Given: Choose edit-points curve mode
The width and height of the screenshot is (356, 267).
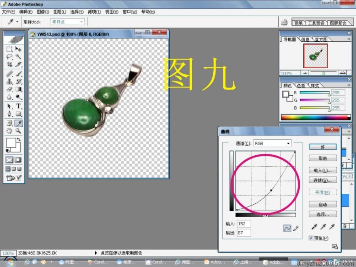Looking at the screenshot, I should [x=287, y=228].
